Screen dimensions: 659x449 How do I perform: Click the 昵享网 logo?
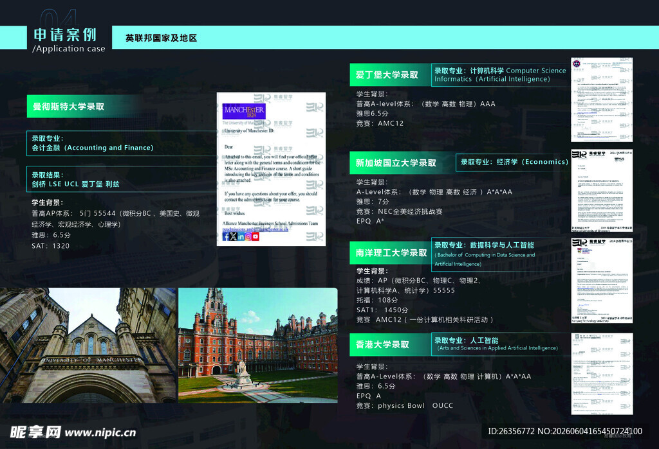tap(36, 432)
